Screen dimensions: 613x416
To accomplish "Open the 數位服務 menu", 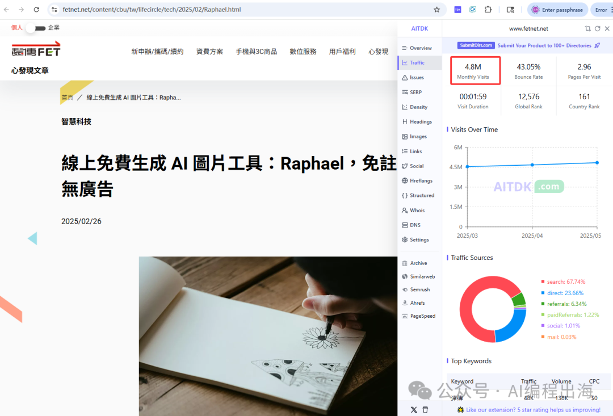I will 303,52.
